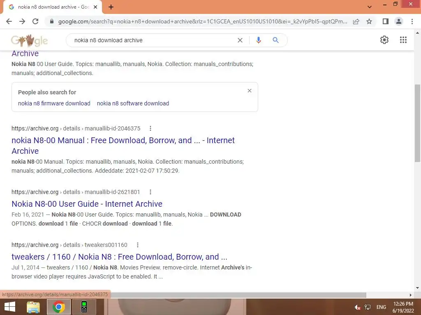421x315 pixels.
Task: Open Windows Start menu
Action: click(x=10, y=307)
